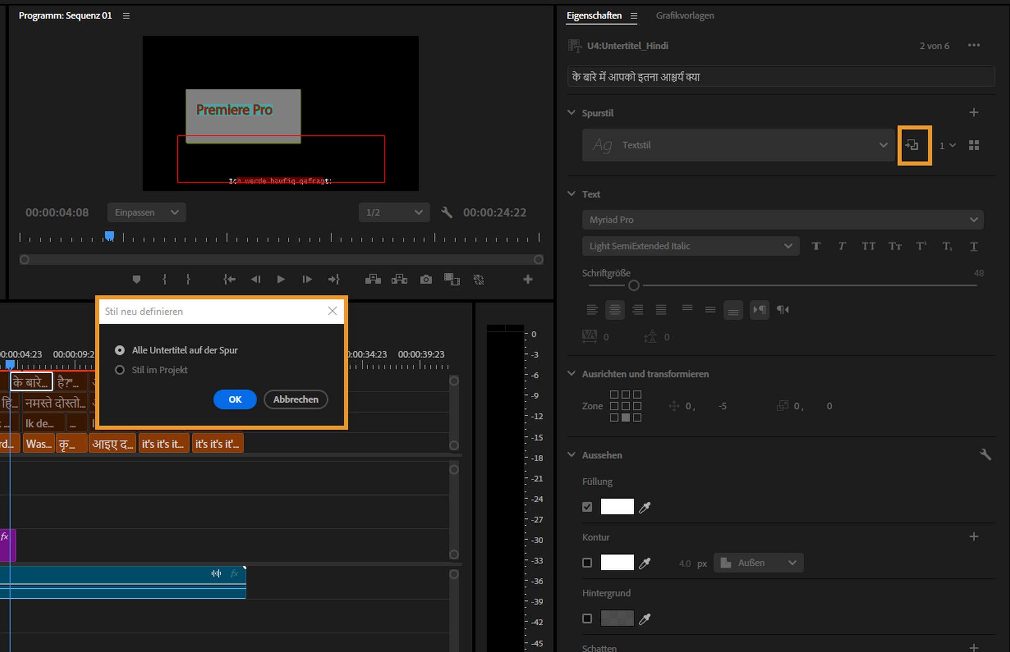Select 'Stil im Projekt' radio option
This screenshot has width=1010, height=652.
(120, 370)
